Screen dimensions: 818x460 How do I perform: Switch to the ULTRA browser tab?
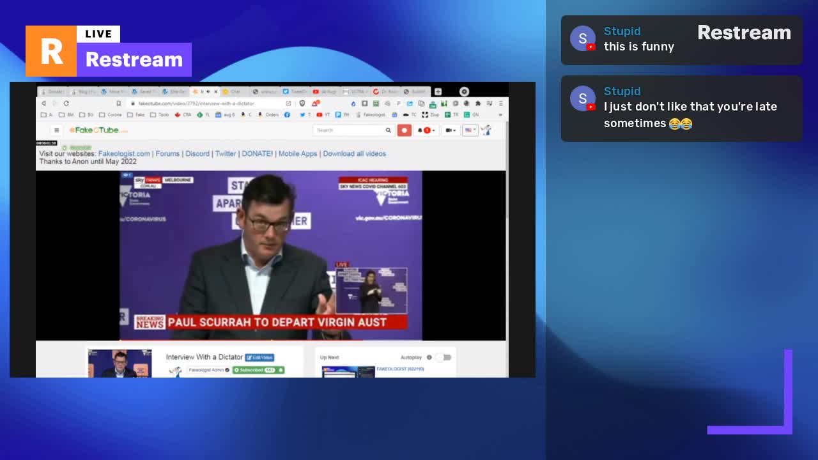(355, 92)
